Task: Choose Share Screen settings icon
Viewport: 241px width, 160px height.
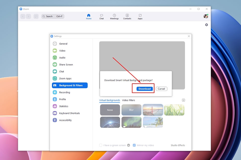Action: pos(55,65)
